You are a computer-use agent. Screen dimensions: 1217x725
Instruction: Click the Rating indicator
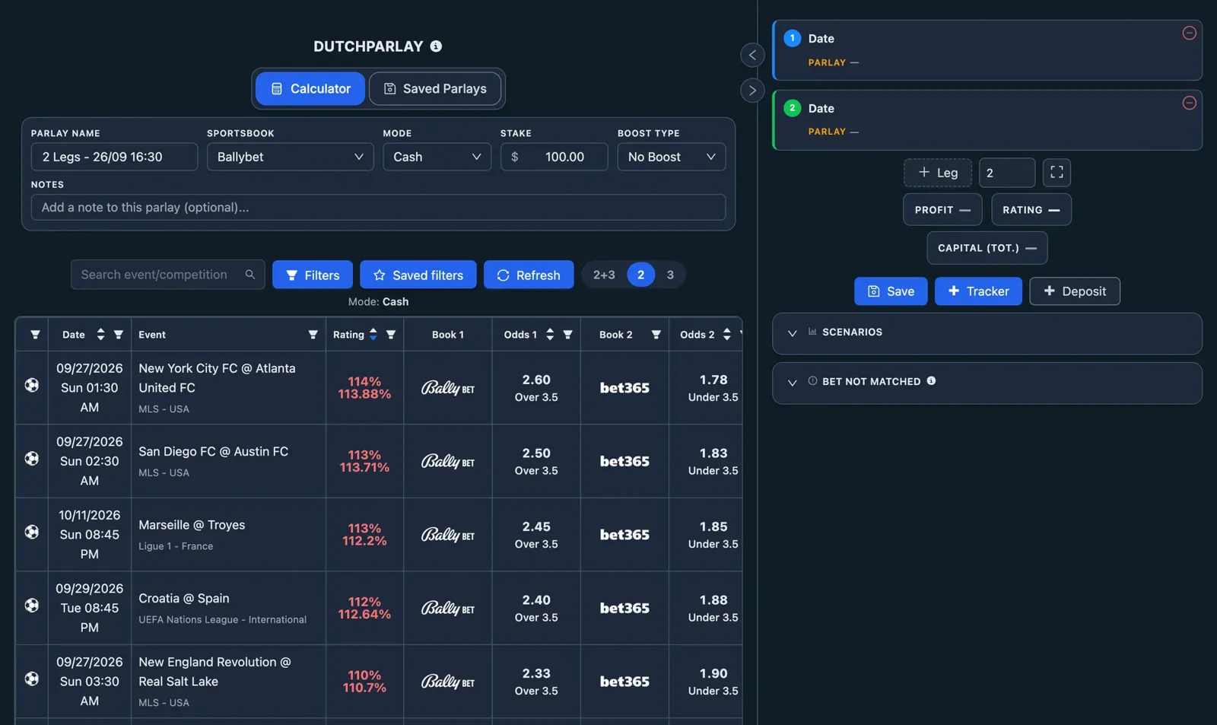pos(1031,210)
